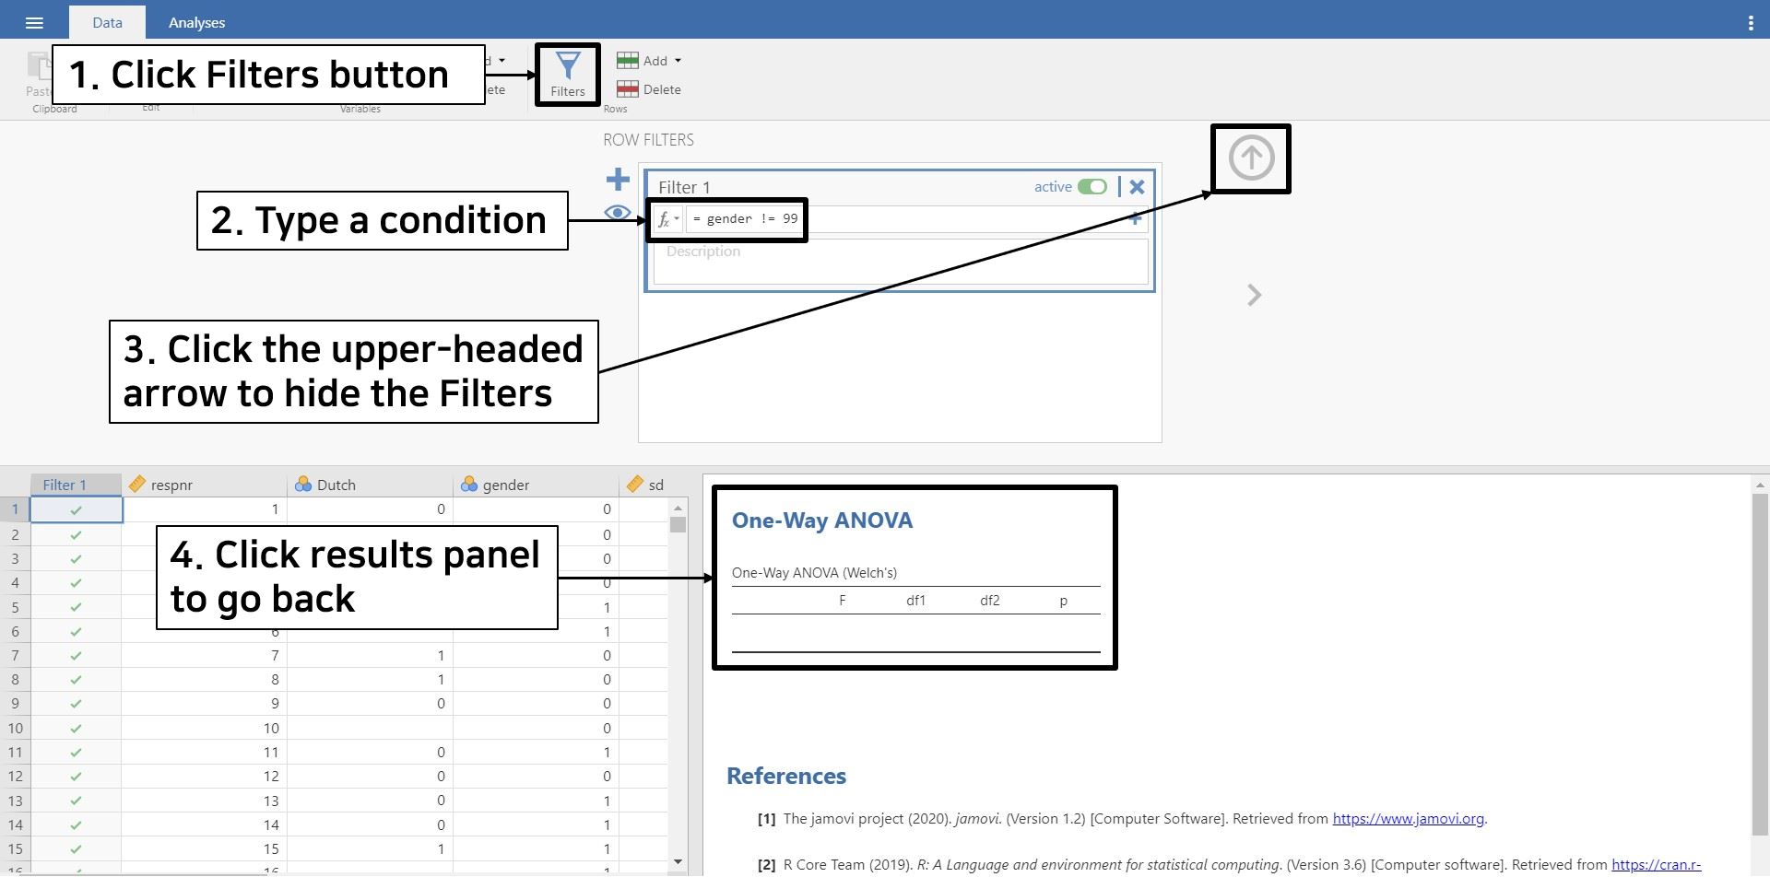1770x877 pixels.
Task: Open the fx function dropdown
Action: pos(667,219)
